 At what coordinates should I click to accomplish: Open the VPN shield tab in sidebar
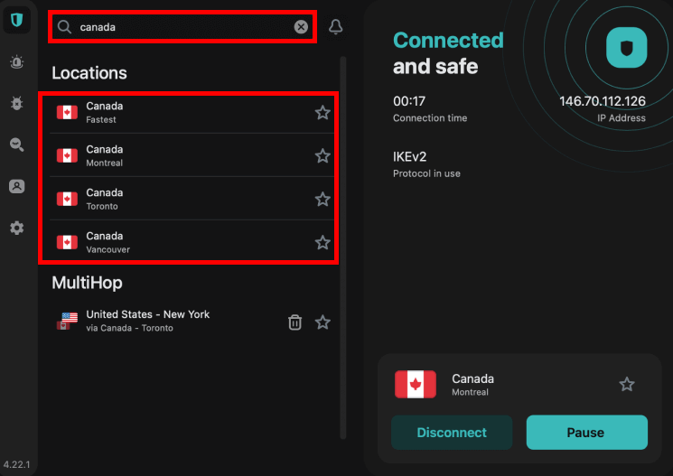17,20
